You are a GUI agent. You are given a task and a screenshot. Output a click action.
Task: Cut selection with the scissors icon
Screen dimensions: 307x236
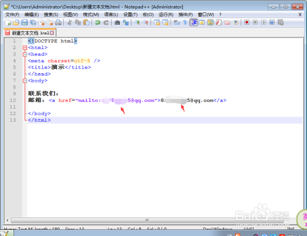(69, 22)
